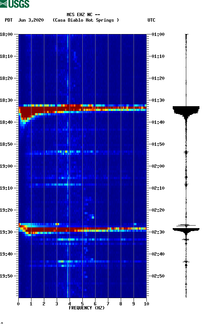Click the frequency axis '6' tick label
This screenshot has width=202, height=327.
click(95, 304)
